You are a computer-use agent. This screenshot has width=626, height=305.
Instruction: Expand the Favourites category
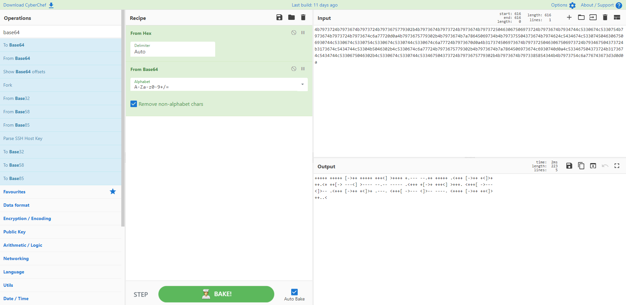(61, 192)
